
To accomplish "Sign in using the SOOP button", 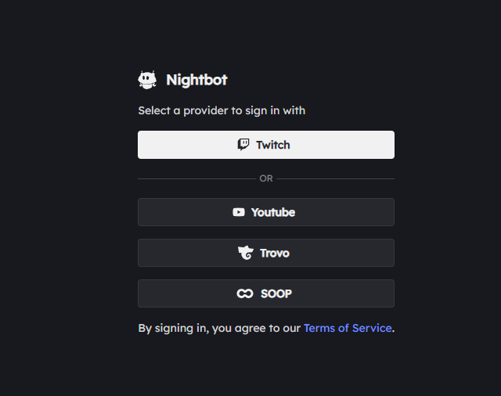I will [x=266, y=293].
